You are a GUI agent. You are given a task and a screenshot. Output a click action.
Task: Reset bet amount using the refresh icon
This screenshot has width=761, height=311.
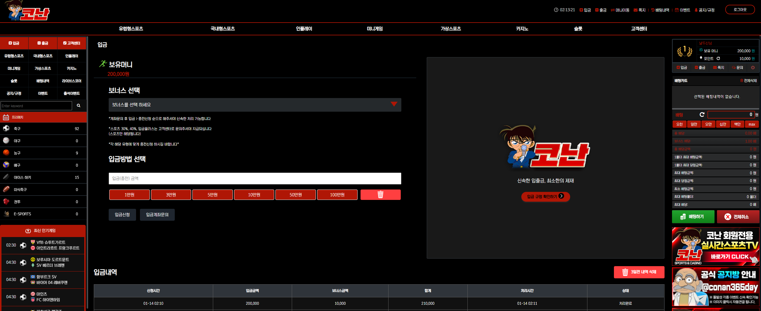702,115
